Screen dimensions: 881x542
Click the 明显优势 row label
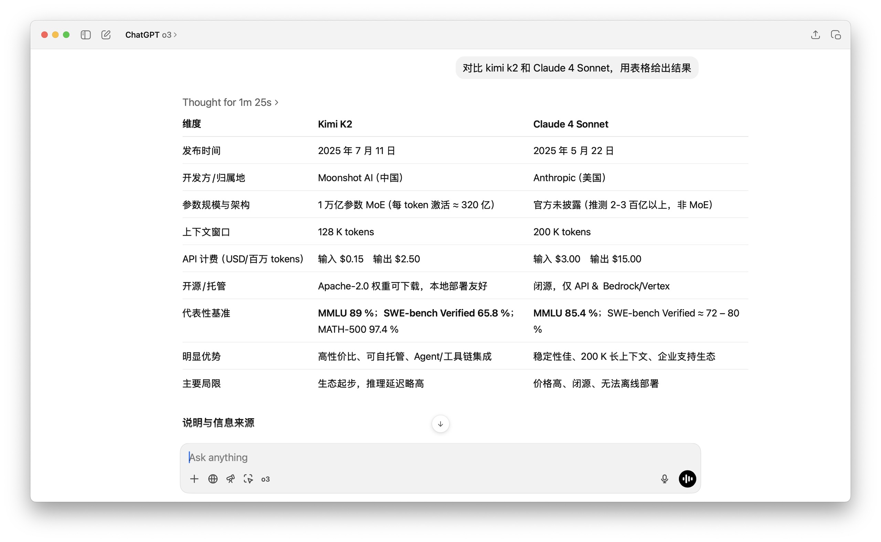[202, 356]
